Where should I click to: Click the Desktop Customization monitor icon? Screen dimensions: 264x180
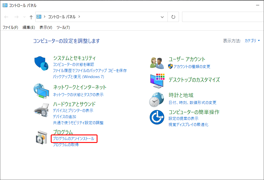(157, 81)
